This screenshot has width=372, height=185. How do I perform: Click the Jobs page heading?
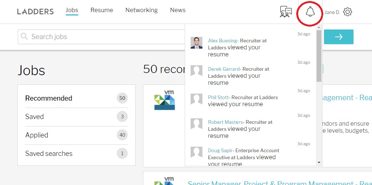pos(31,70)
